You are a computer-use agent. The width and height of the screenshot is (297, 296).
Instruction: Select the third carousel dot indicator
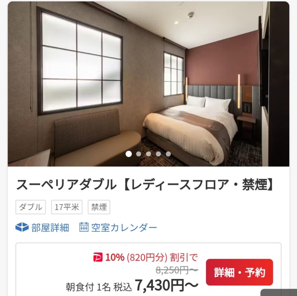(x=148, y=154)
